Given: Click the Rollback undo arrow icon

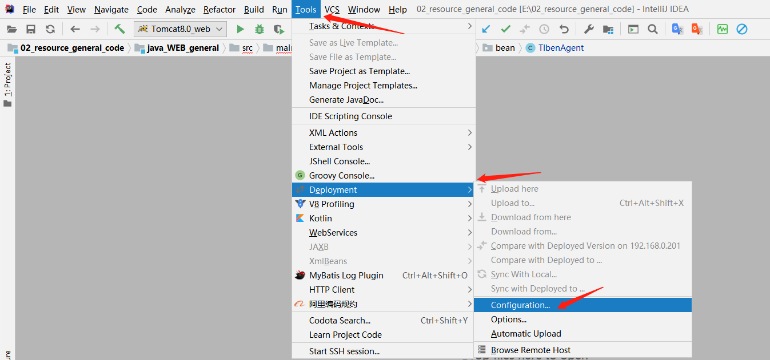Looking at the screenshot, I should click(x=564, y=29).
